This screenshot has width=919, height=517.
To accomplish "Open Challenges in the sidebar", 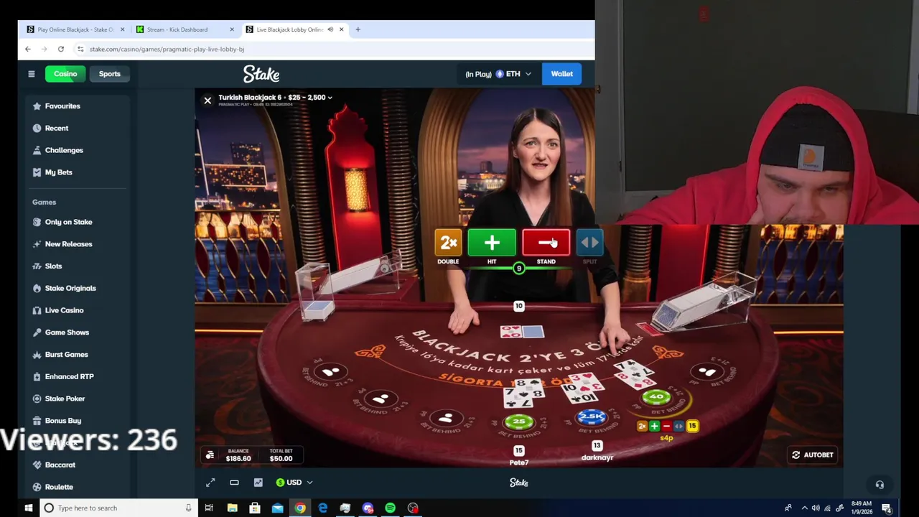I will [x=64, y=150].
